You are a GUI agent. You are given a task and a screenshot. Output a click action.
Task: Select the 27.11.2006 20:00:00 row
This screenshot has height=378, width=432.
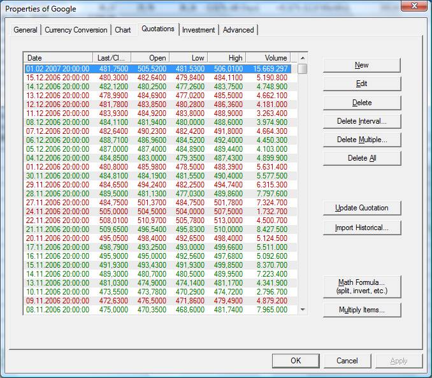coord(161,202)
